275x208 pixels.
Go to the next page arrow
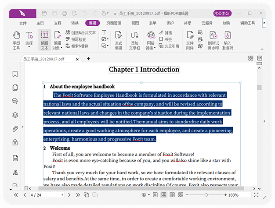click(69, 195)
